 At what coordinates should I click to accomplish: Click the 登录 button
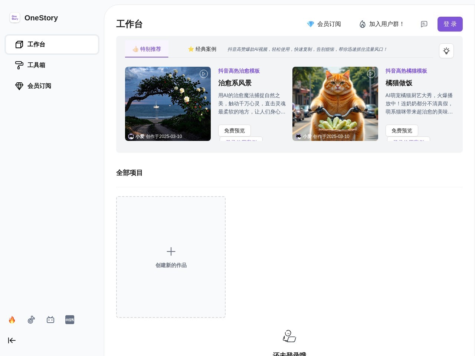coord(450,24)
